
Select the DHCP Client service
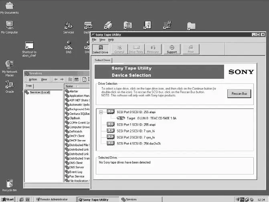[x=75, y=136]
